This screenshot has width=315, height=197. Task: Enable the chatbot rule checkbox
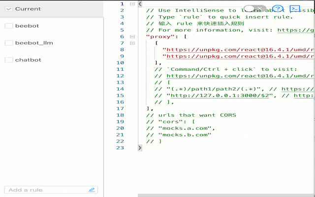tap(9, 60)
